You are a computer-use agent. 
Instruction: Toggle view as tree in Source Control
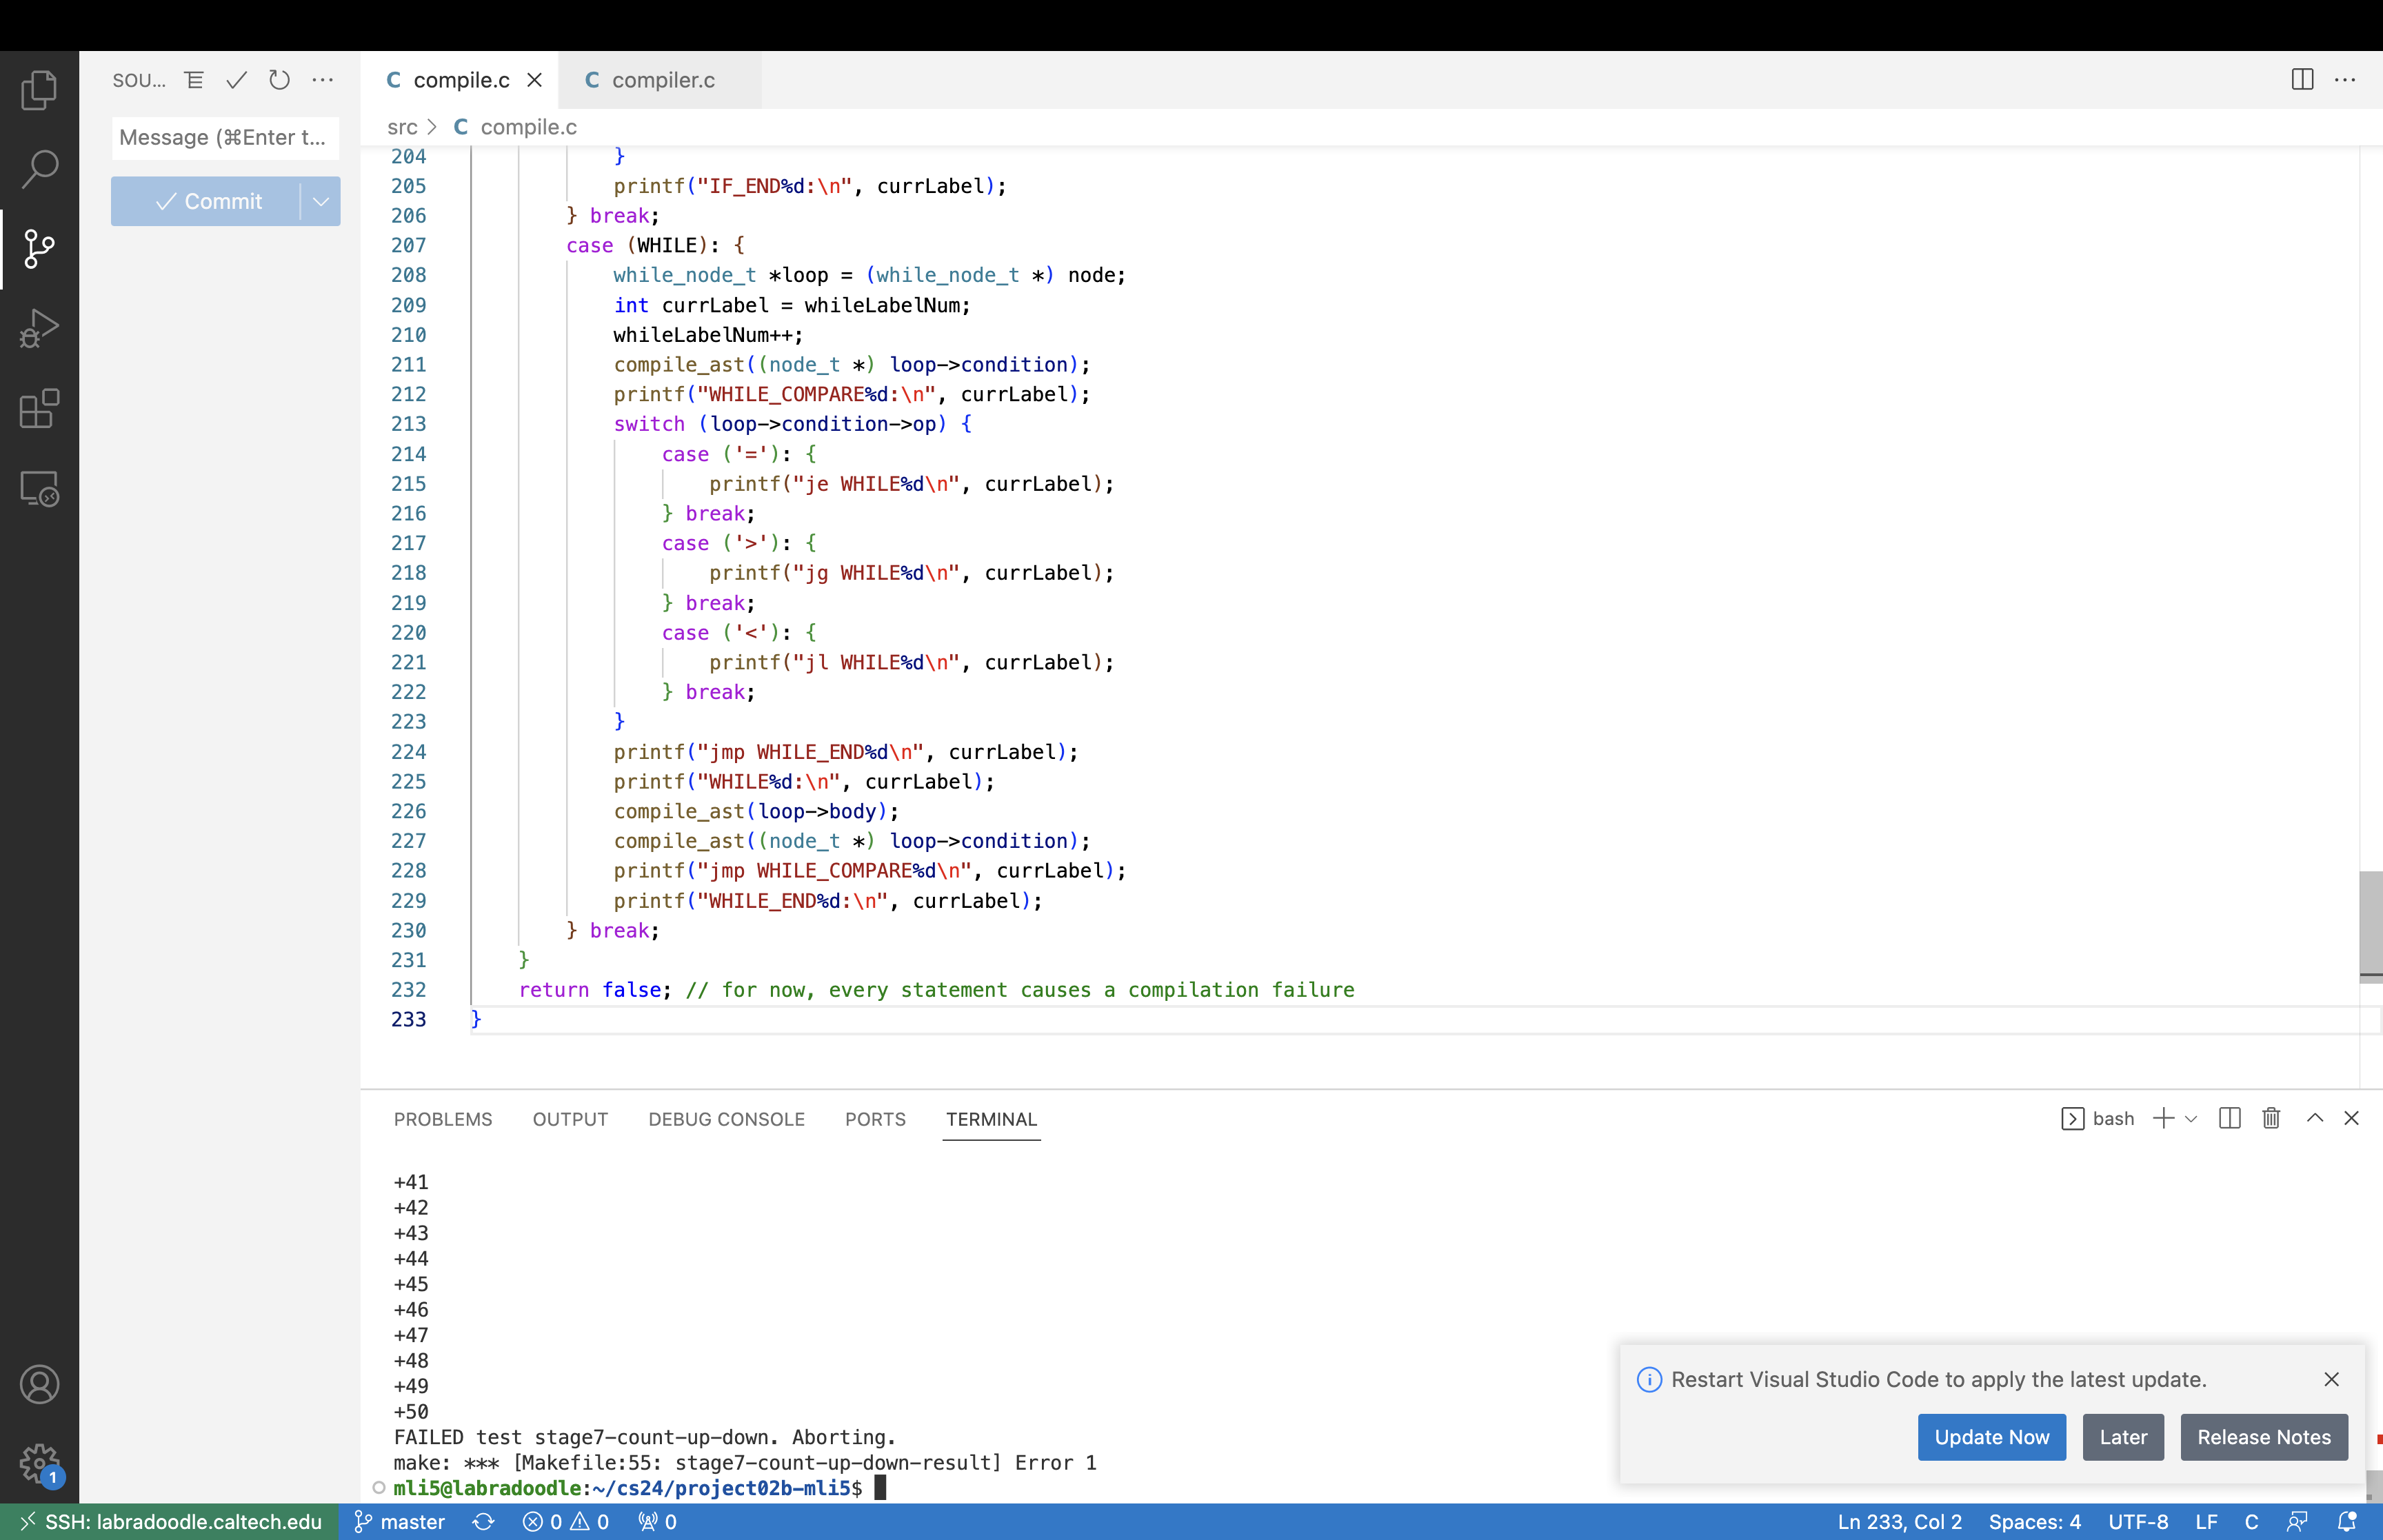tap(194, 80)
